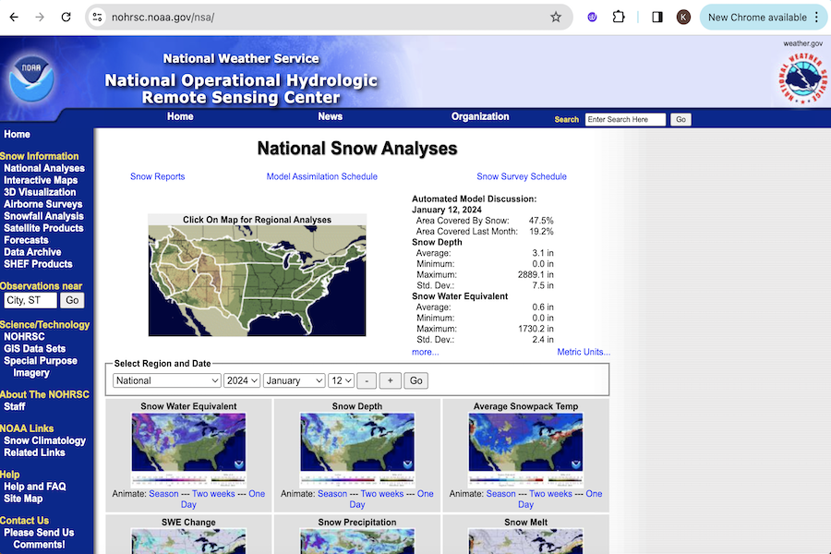The image size is (831, 554).
Task: Open site information icon in address bar
Action: 98,17
